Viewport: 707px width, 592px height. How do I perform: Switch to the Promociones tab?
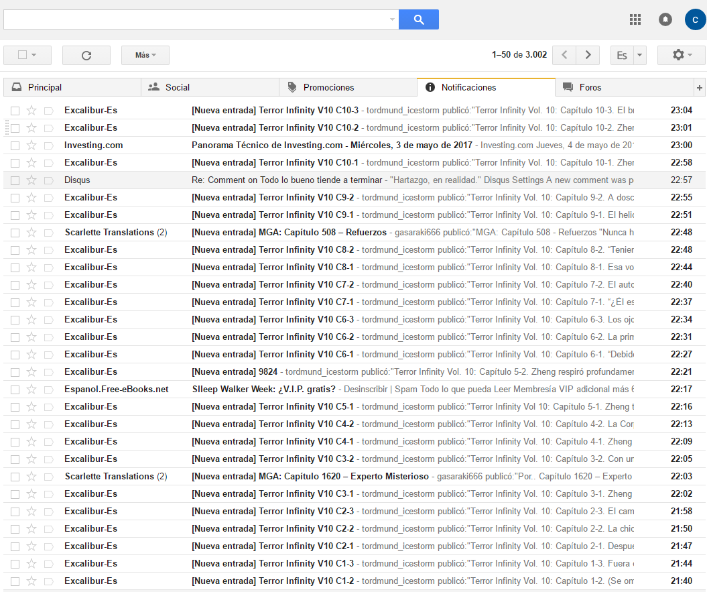coord(328,87)
